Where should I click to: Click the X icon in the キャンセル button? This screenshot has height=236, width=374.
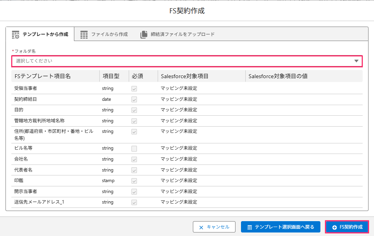(x=201, y=227)
